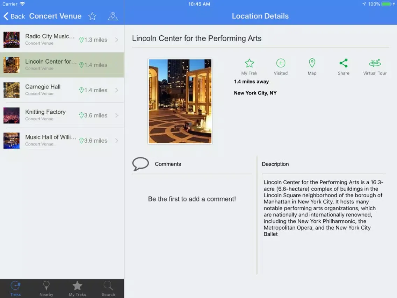Tap Lincoln Center row 1.4 miles pin
The height and width of the screenshot is (298, 397).
pos(81,65)
